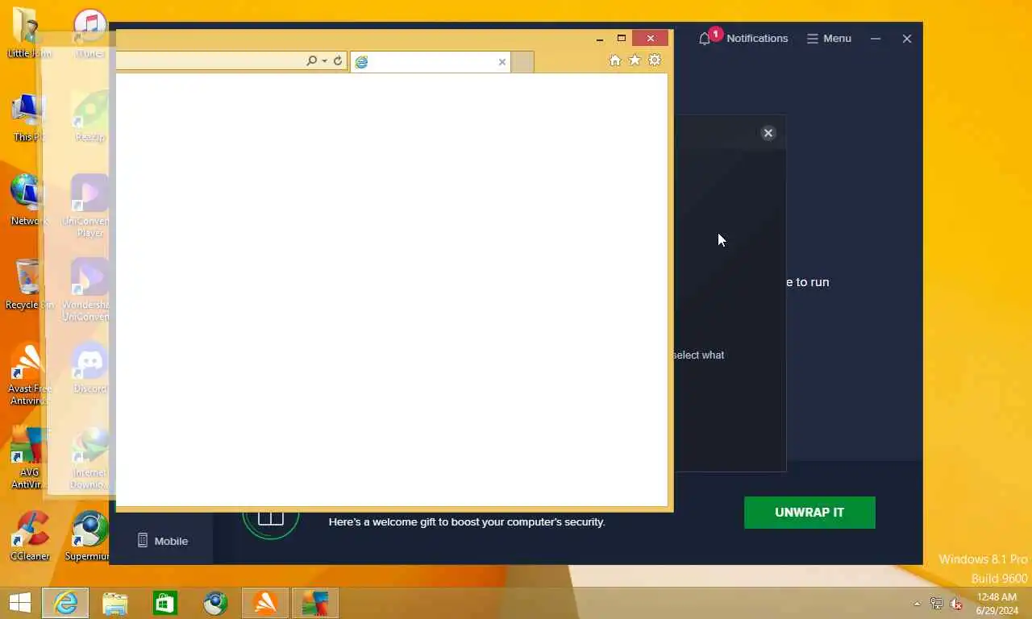Screen dimensions: 1032x619
Task: Click the muted volume tray icon
Action: pos(957,604)
